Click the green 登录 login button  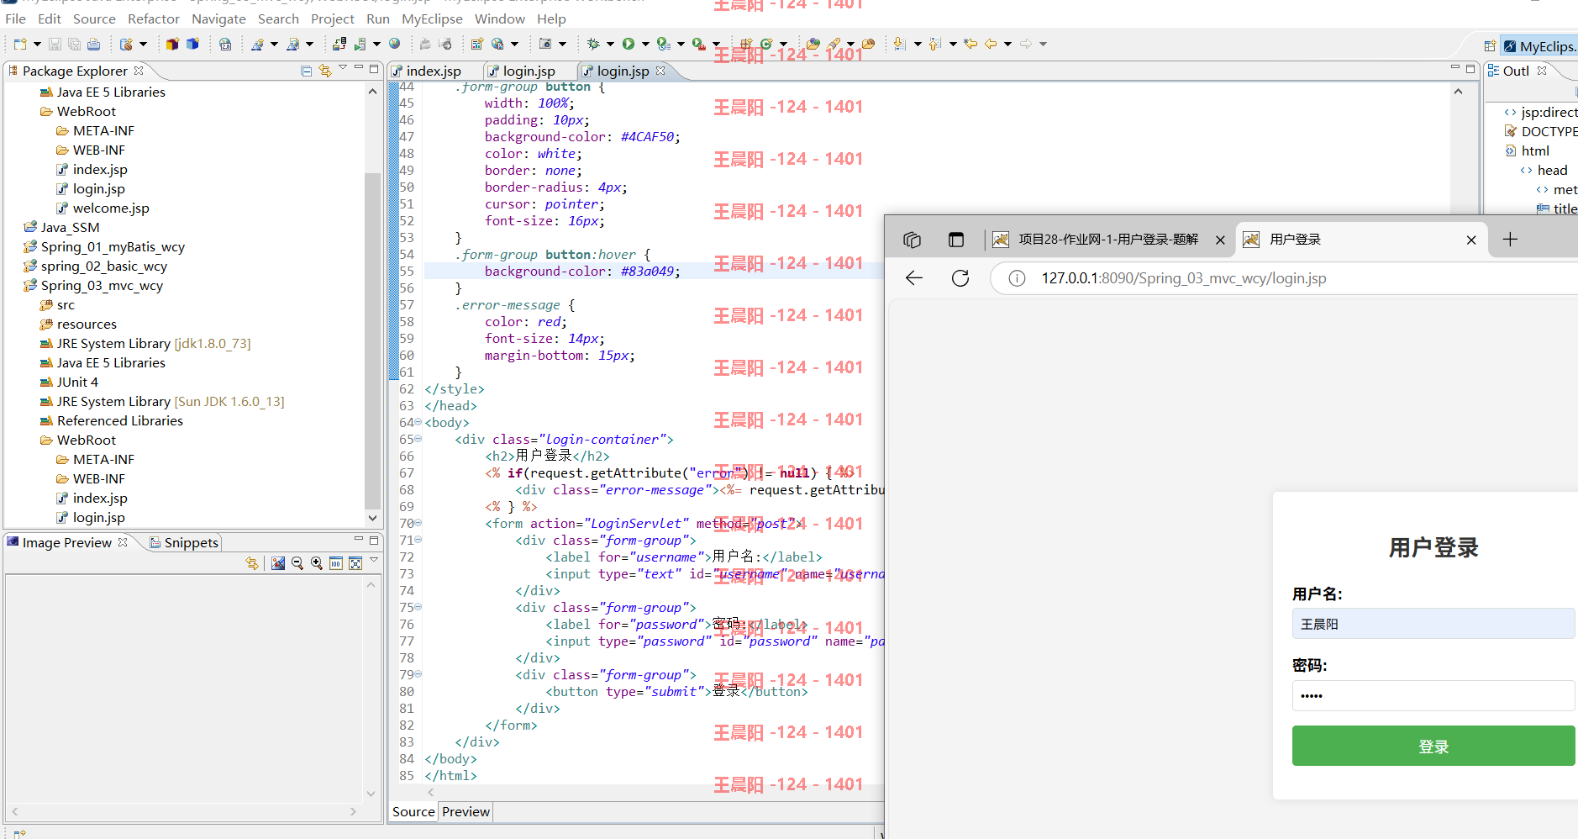pyautogui.click(x=1433, y=746)
